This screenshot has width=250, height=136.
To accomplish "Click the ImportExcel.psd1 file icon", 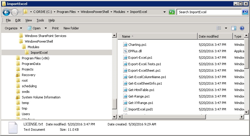I will pyautogui.click(x=125, y=109).
